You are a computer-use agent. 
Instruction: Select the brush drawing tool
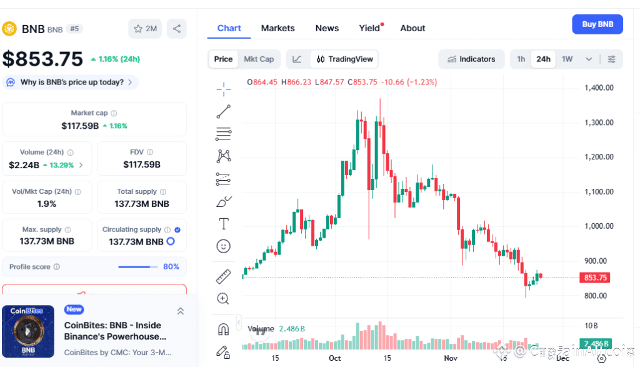click(224, 202)
